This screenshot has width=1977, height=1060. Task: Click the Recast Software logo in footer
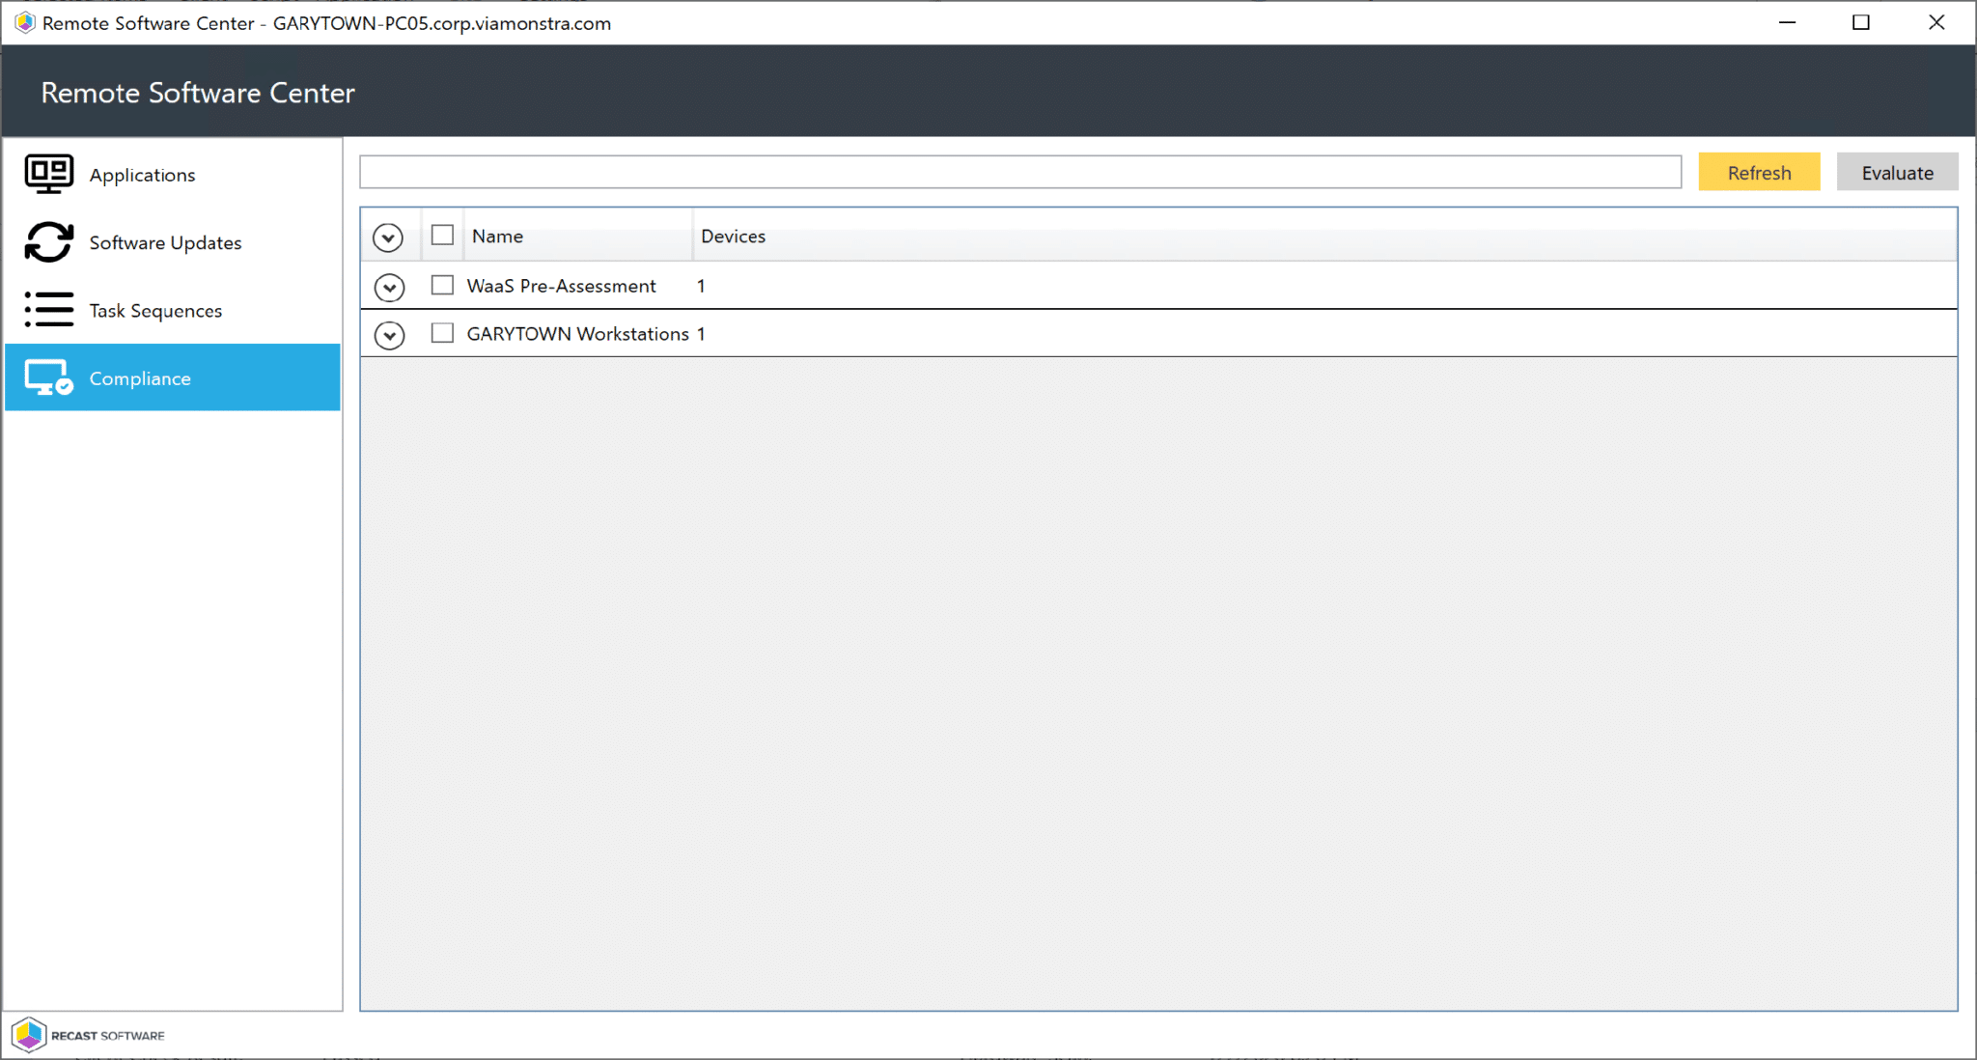(89, 1035)
